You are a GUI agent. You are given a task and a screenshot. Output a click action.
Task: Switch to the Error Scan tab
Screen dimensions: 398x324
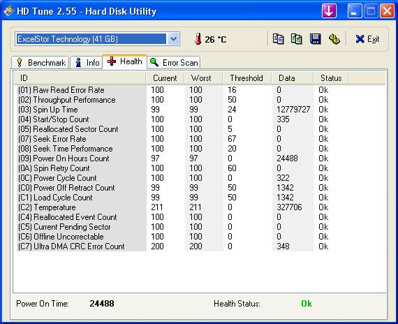click(x=174, y=63)
